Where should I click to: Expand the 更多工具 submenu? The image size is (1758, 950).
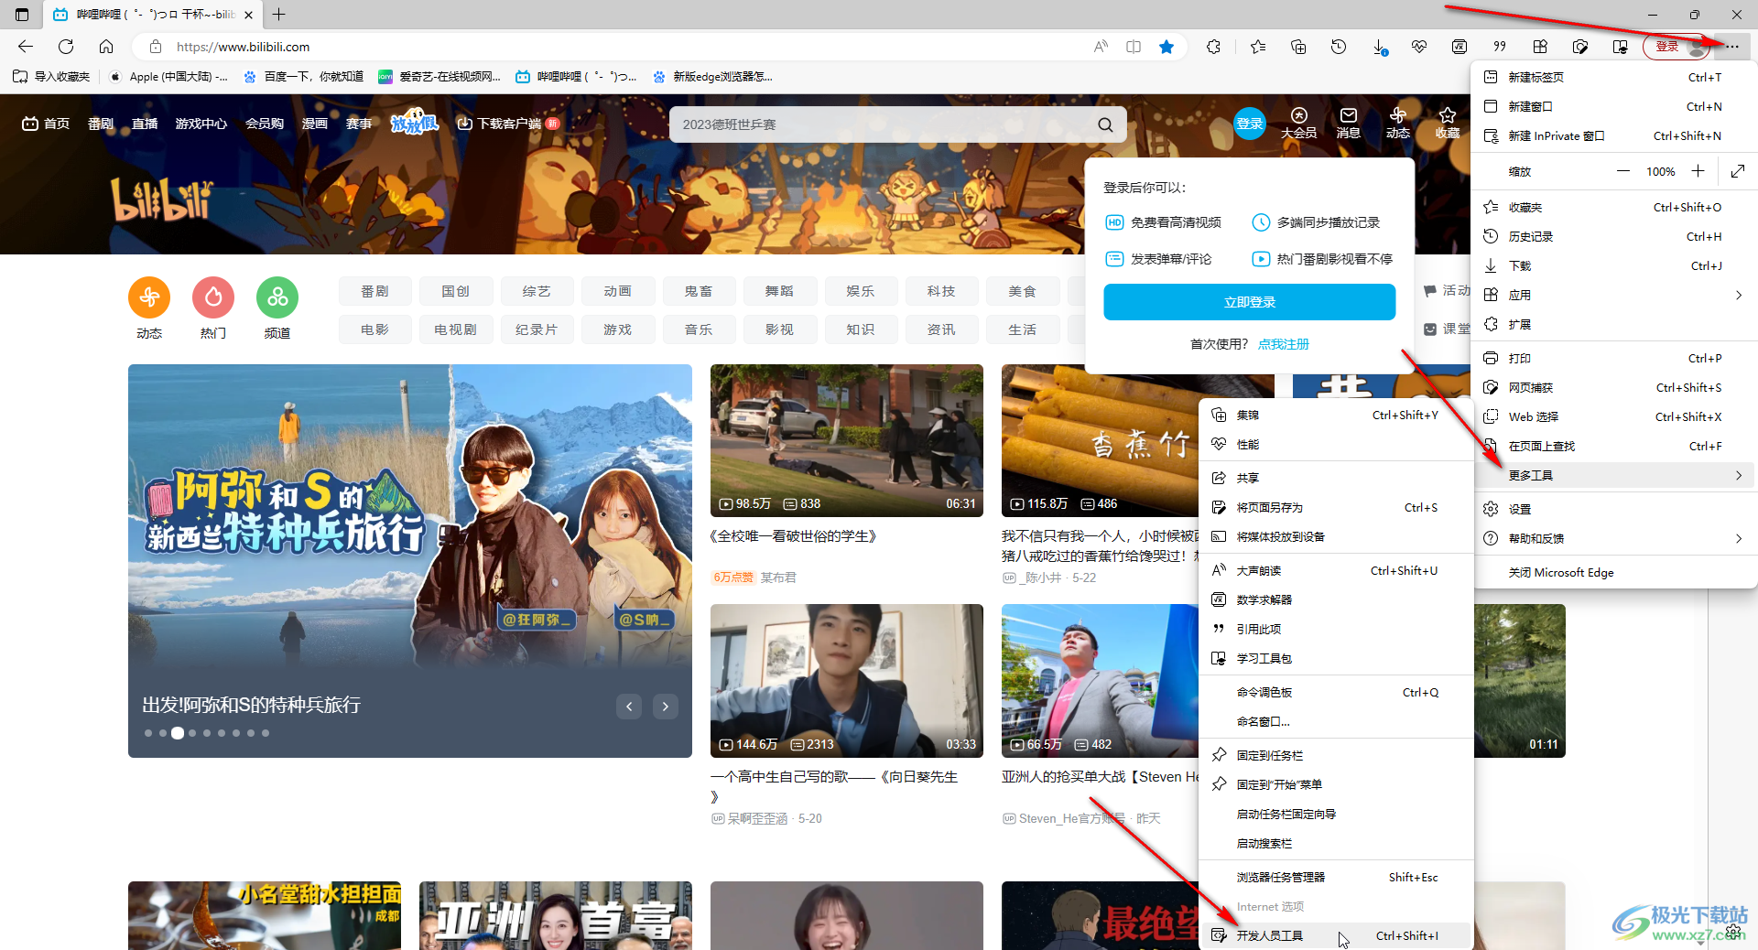(1615, 475)
